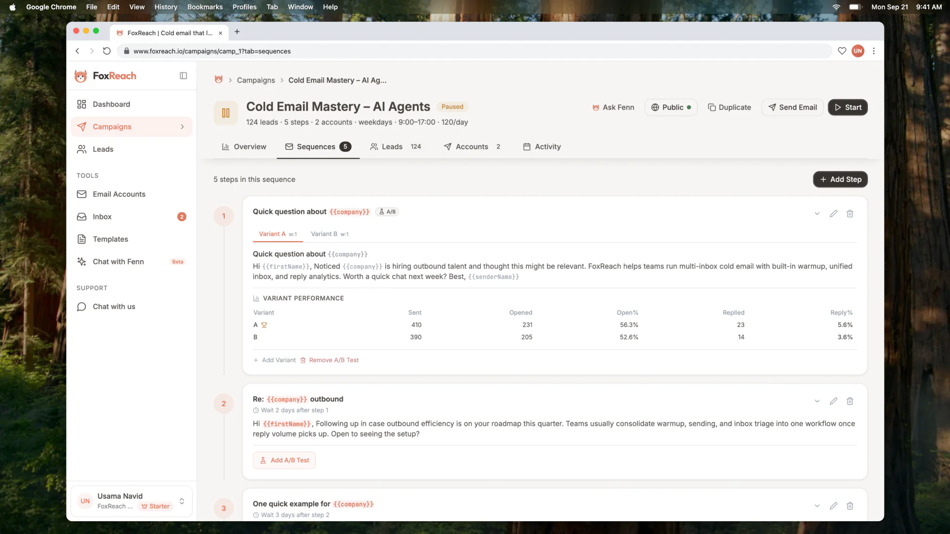Go forward in browser history
This screenshot has width=950, height=534.
pyautogui.click(x=92, y=51)
